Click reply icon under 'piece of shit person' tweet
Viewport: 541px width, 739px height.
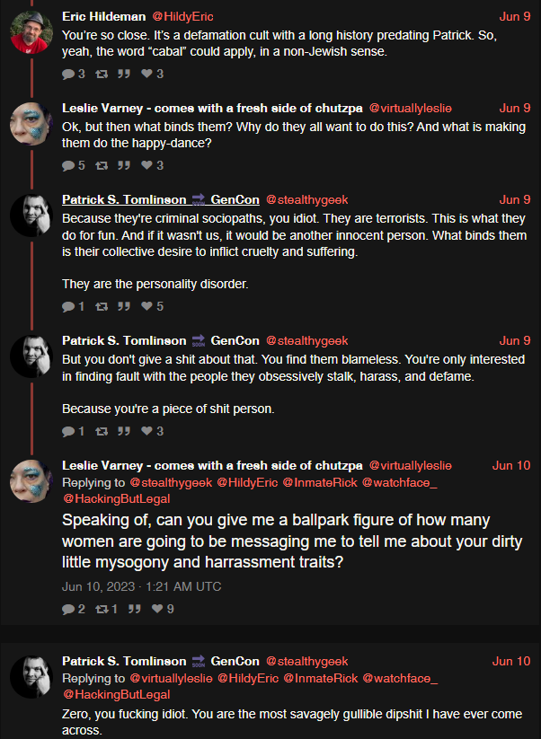[68, 431]
